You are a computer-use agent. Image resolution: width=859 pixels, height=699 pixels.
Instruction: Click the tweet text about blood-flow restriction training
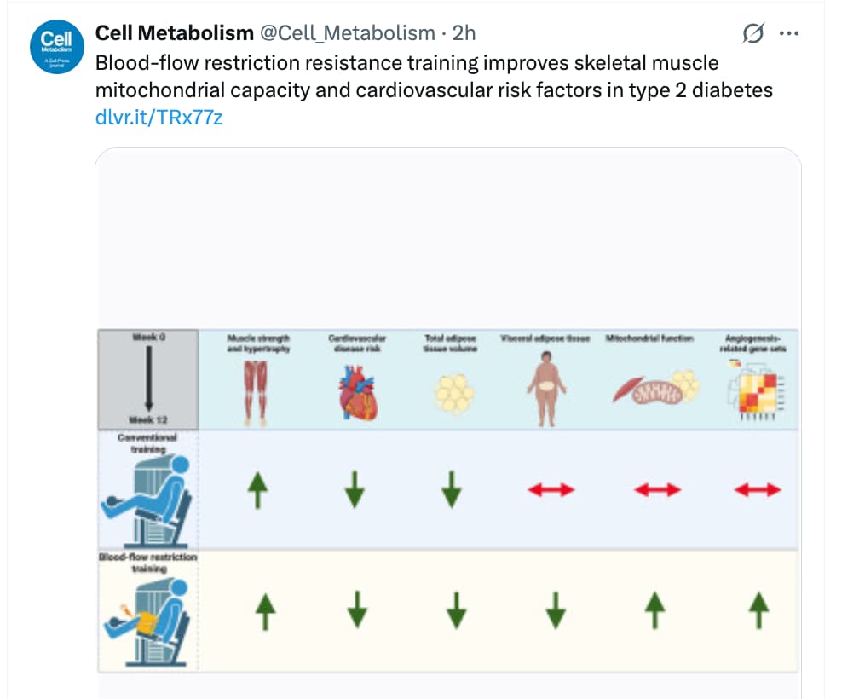(409, 76)
